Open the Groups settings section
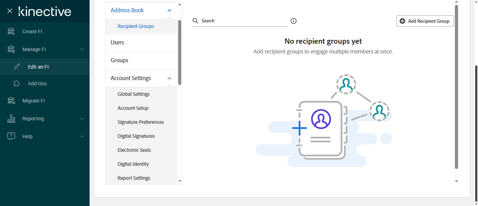 pos(119,60)
